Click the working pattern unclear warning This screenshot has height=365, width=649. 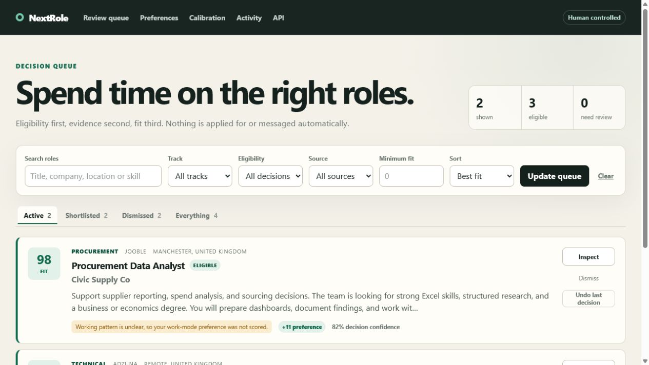click(x=171, y=327)
